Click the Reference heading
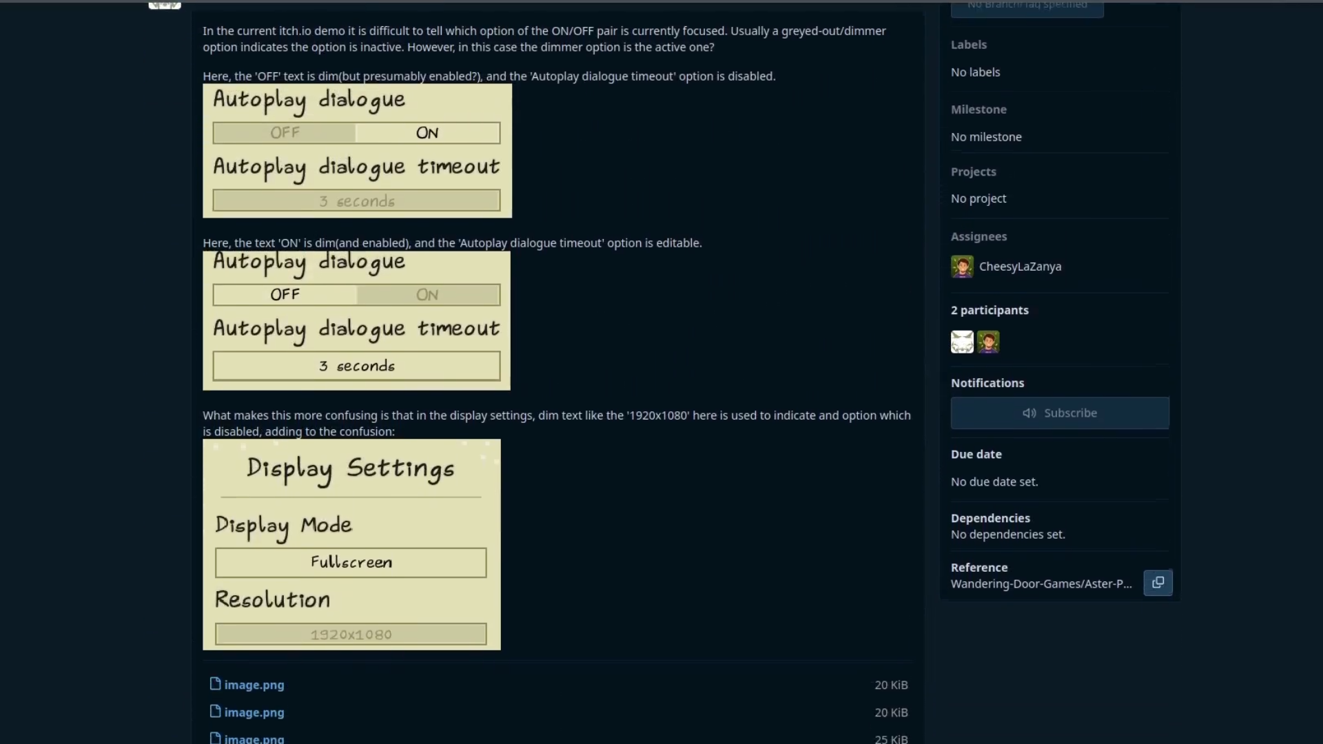 (x=979, y=568)
